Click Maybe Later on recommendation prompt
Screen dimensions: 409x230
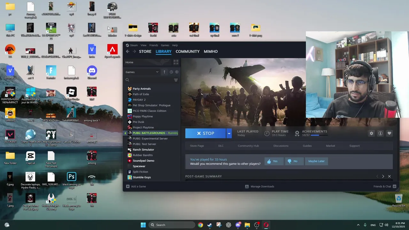click(x=316, y=161)
